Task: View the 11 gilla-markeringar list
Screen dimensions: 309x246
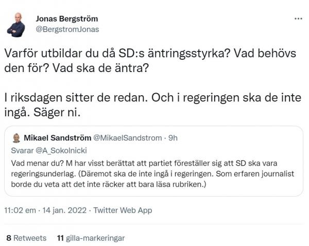Action: pyautogui.click(x=91, y=238)
